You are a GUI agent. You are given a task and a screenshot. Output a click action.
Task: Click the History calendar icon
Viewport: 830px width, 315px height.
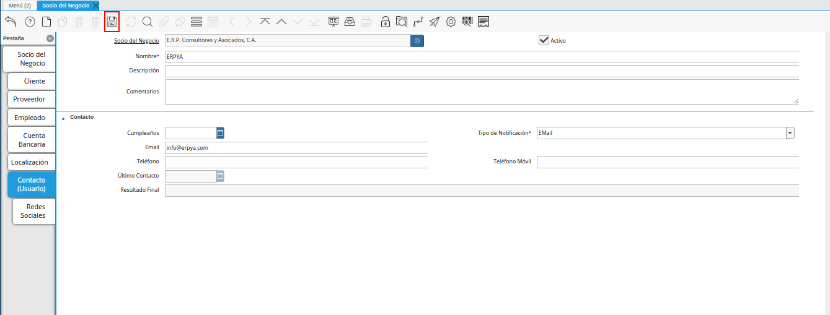click(x=213, y=22)
